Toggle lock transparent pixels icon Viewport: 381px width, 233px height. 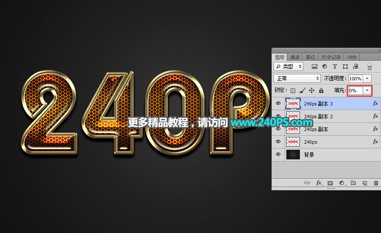coord(293,91)
